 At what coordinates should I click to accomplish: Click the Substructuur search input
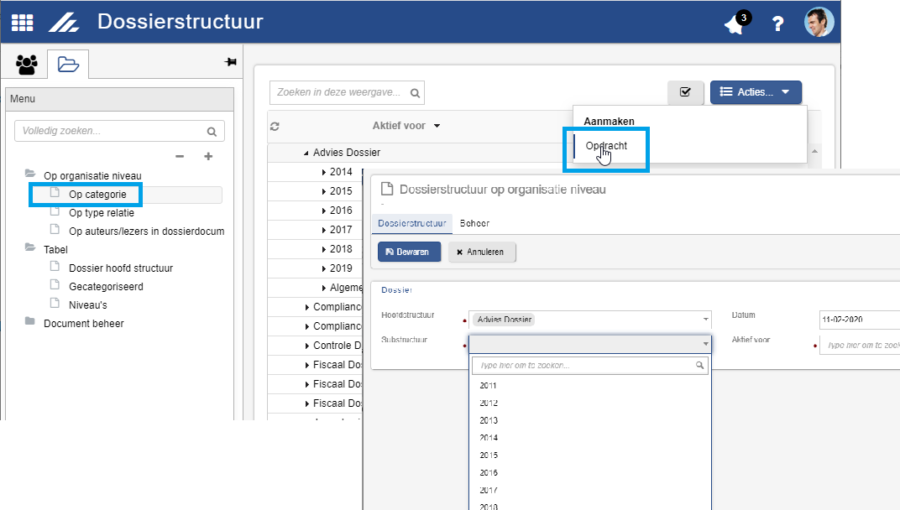click(x=589, y=366)
